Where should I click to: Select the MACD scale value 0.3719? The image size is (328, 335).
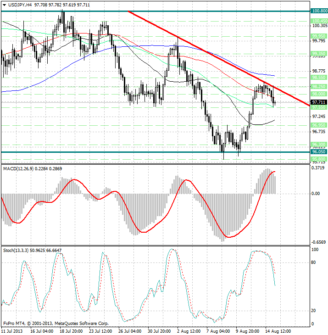[318, 168]
